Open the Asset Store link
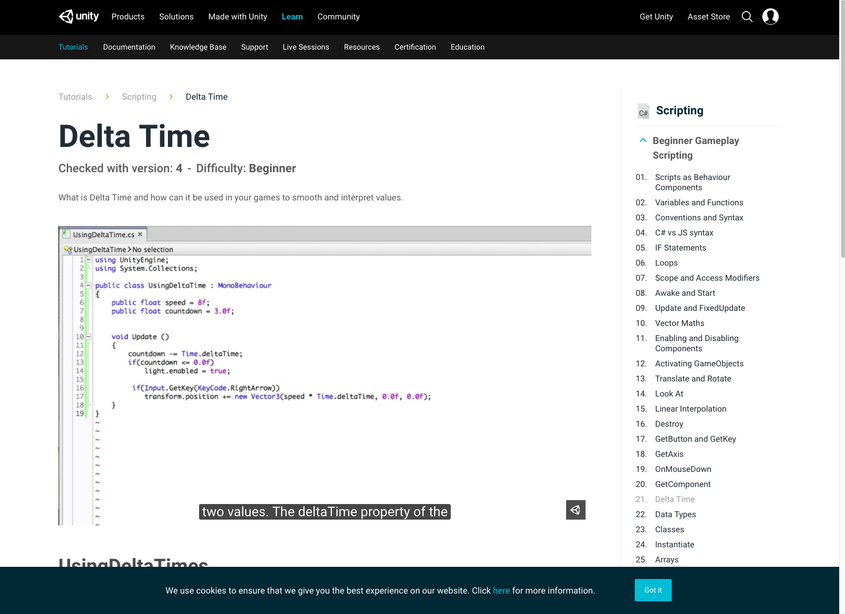Viewport: 845px width, 614px height. coord(709,17)
